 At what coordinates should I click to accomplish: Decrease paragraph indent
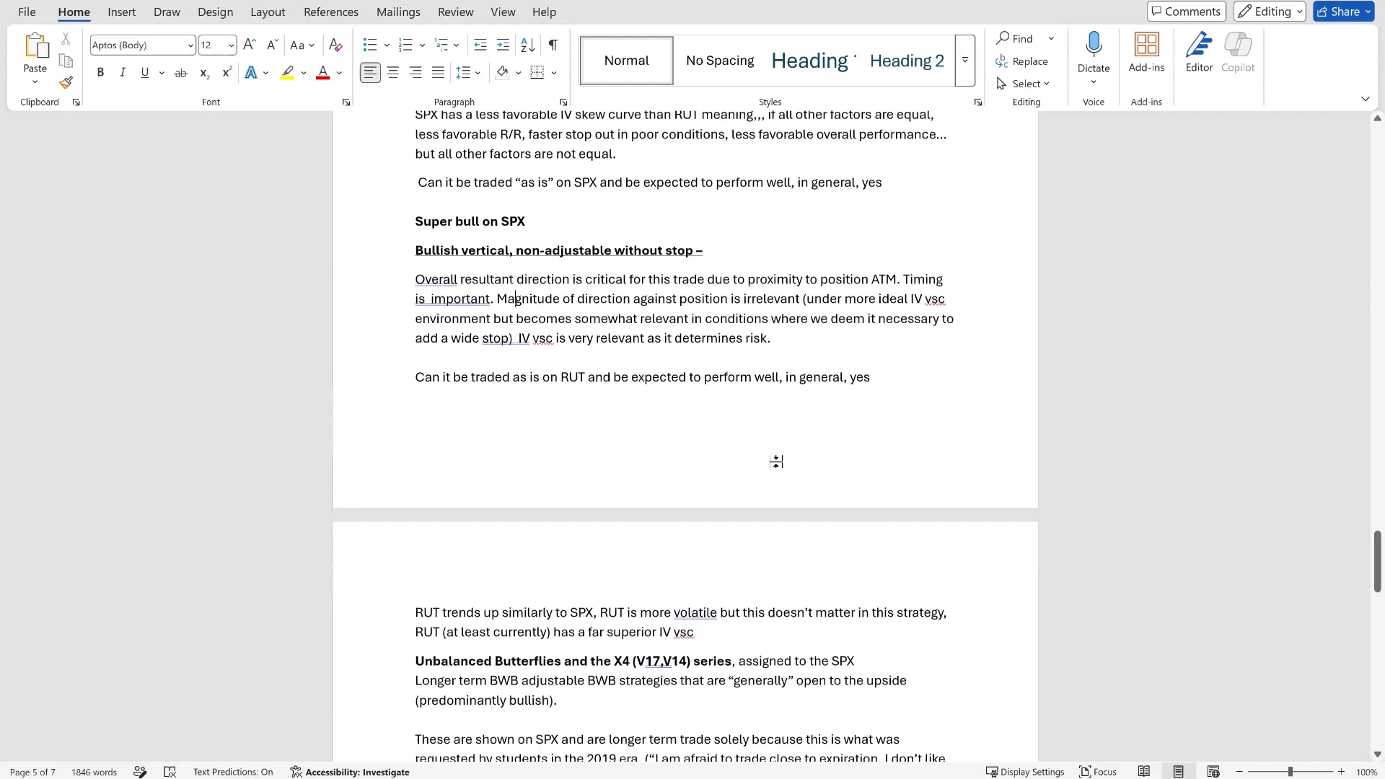[480, 45]
